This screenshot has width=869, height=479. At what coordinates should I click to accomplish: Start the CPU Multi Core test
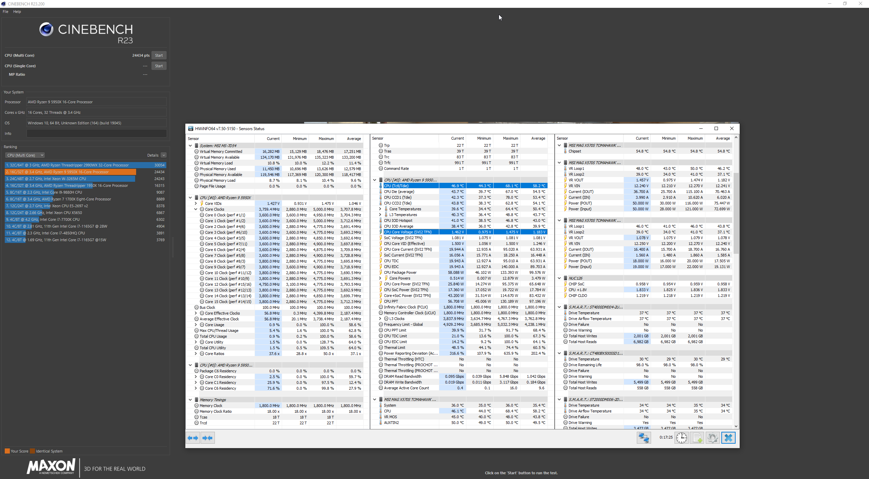159,55
